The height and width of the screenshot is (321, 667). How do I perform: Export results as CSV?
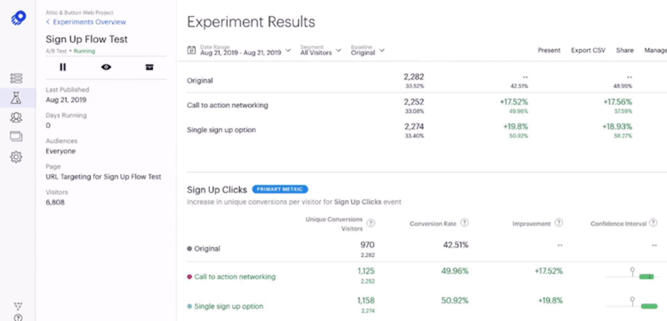click(x=588, y=50)
